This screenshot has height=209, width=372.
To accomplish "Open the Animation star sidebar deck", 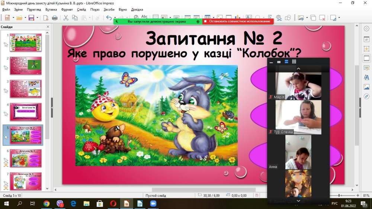I will click(x=366, y=49).
